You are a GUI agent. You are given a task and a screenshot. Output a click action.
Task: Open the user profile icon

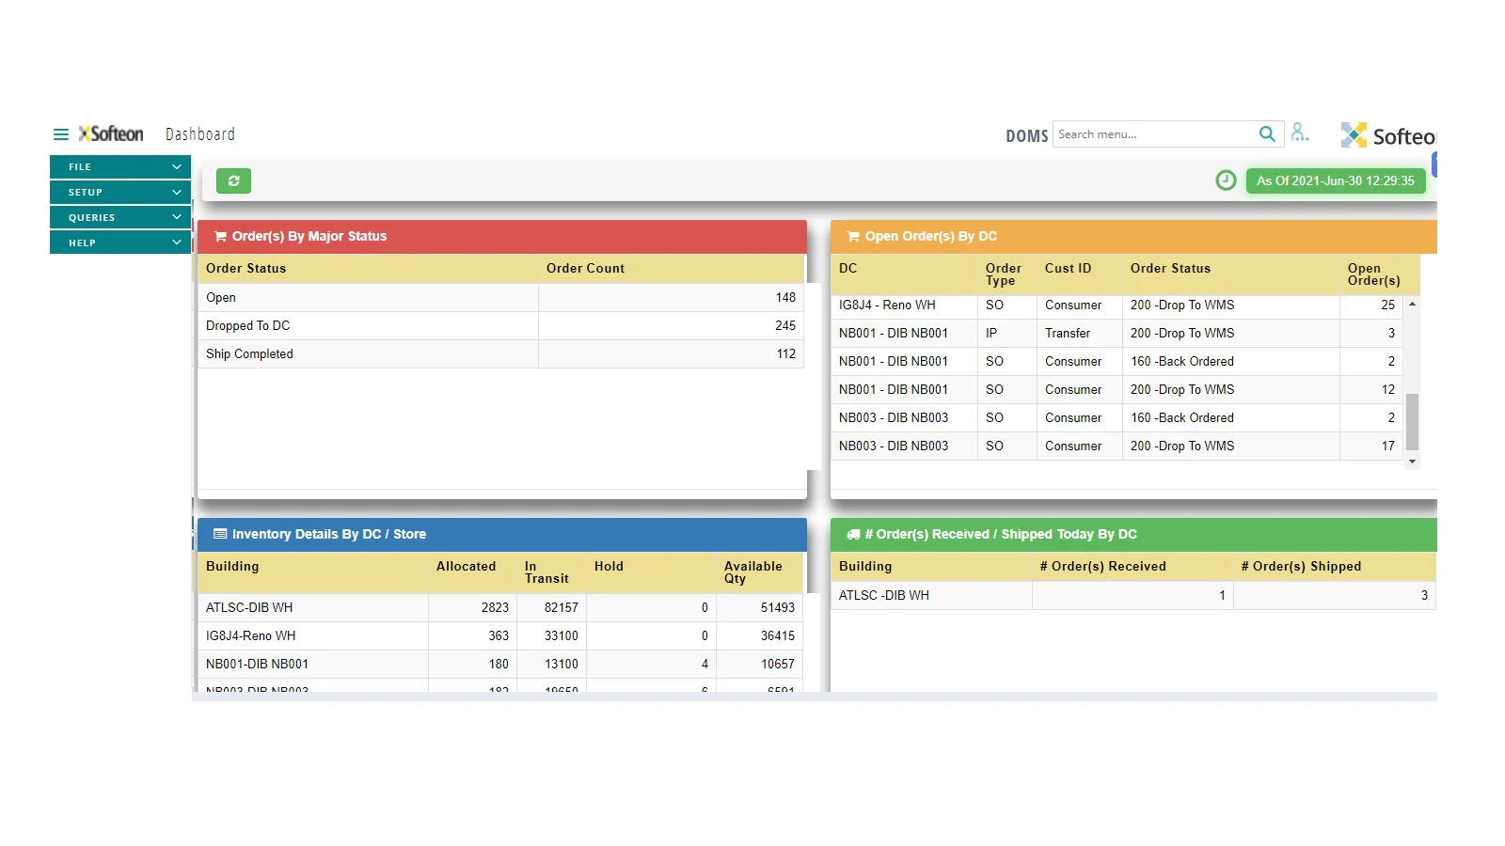(1299, 133)
